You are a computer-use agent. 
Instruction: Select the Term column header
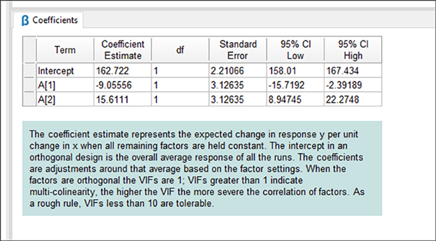(65, 50)
